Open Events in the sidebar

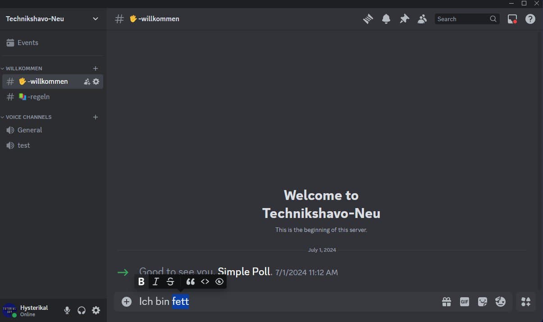click(53, 43)
